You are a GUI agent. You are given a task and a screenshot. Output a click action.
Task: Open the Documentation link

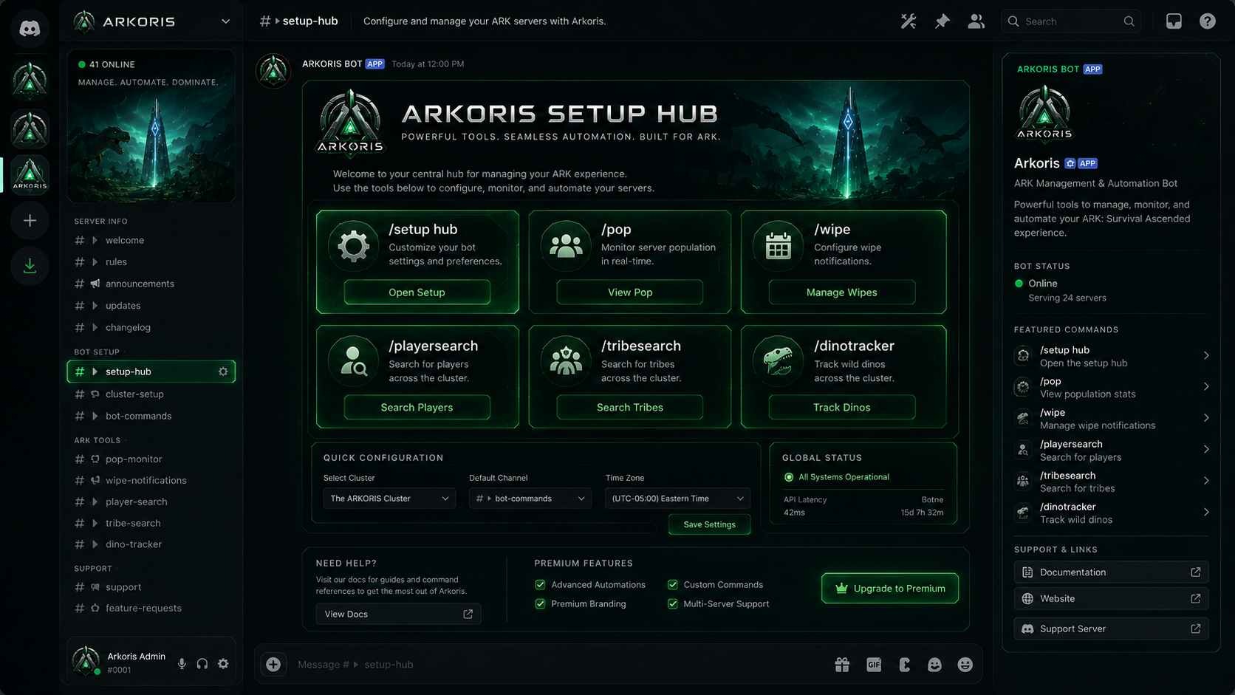(1111, 572)
